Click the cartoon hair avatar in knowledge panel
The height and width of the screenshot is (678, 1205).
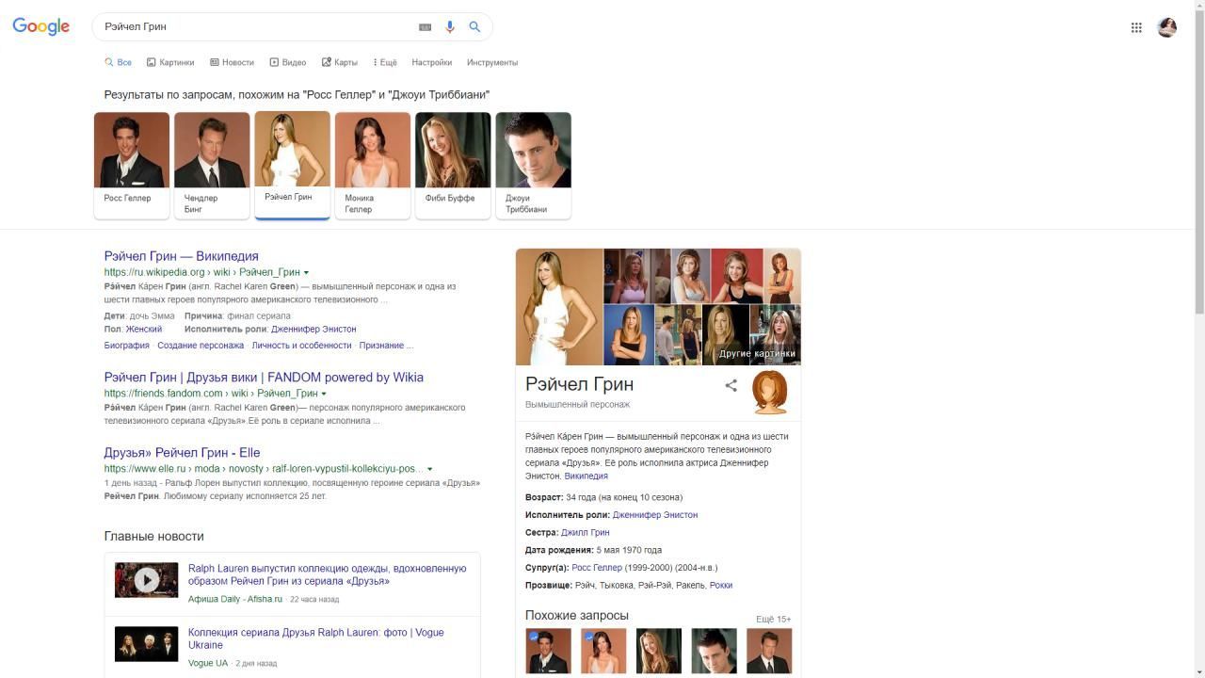[770, 392]
